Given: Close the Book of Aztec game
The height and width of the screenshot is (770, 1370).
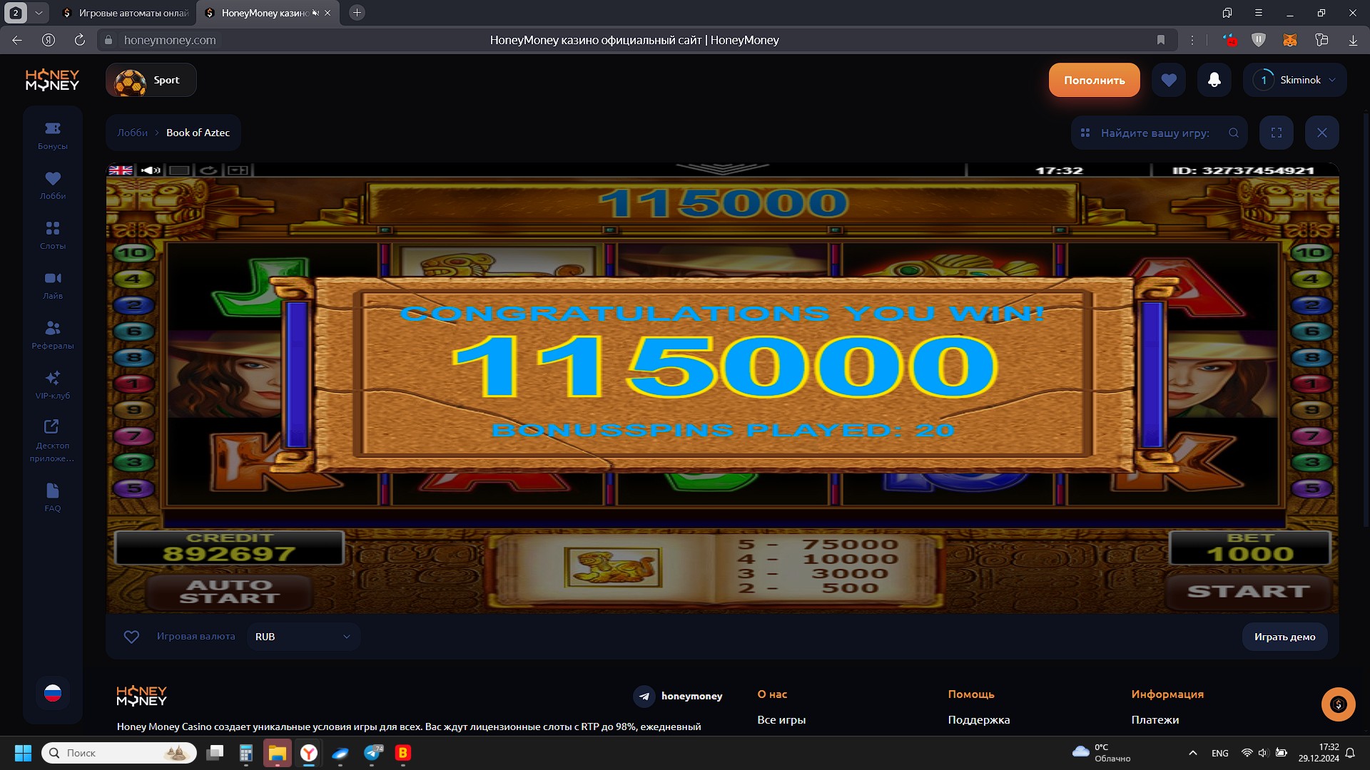Looking at the screenshot, I should [x=1322, y=133].
